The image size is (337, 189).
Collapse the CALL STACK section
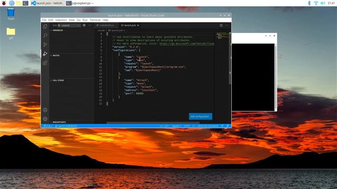[x=72, y=80]
